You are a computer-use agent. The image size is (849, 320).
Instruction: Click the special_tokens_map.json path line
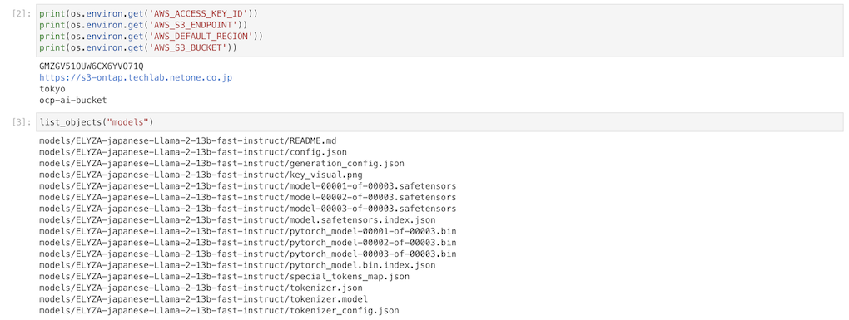(x=224, y=277)
